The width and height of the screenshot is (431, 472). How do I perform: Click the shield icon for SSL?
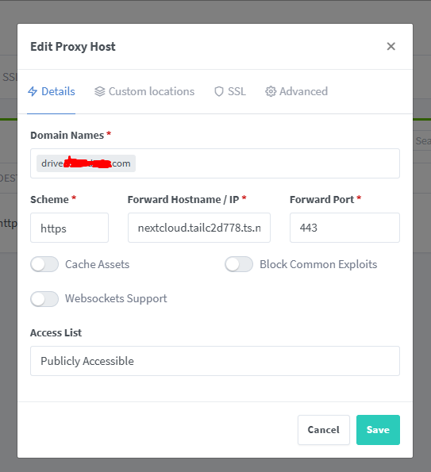[219, 91]
